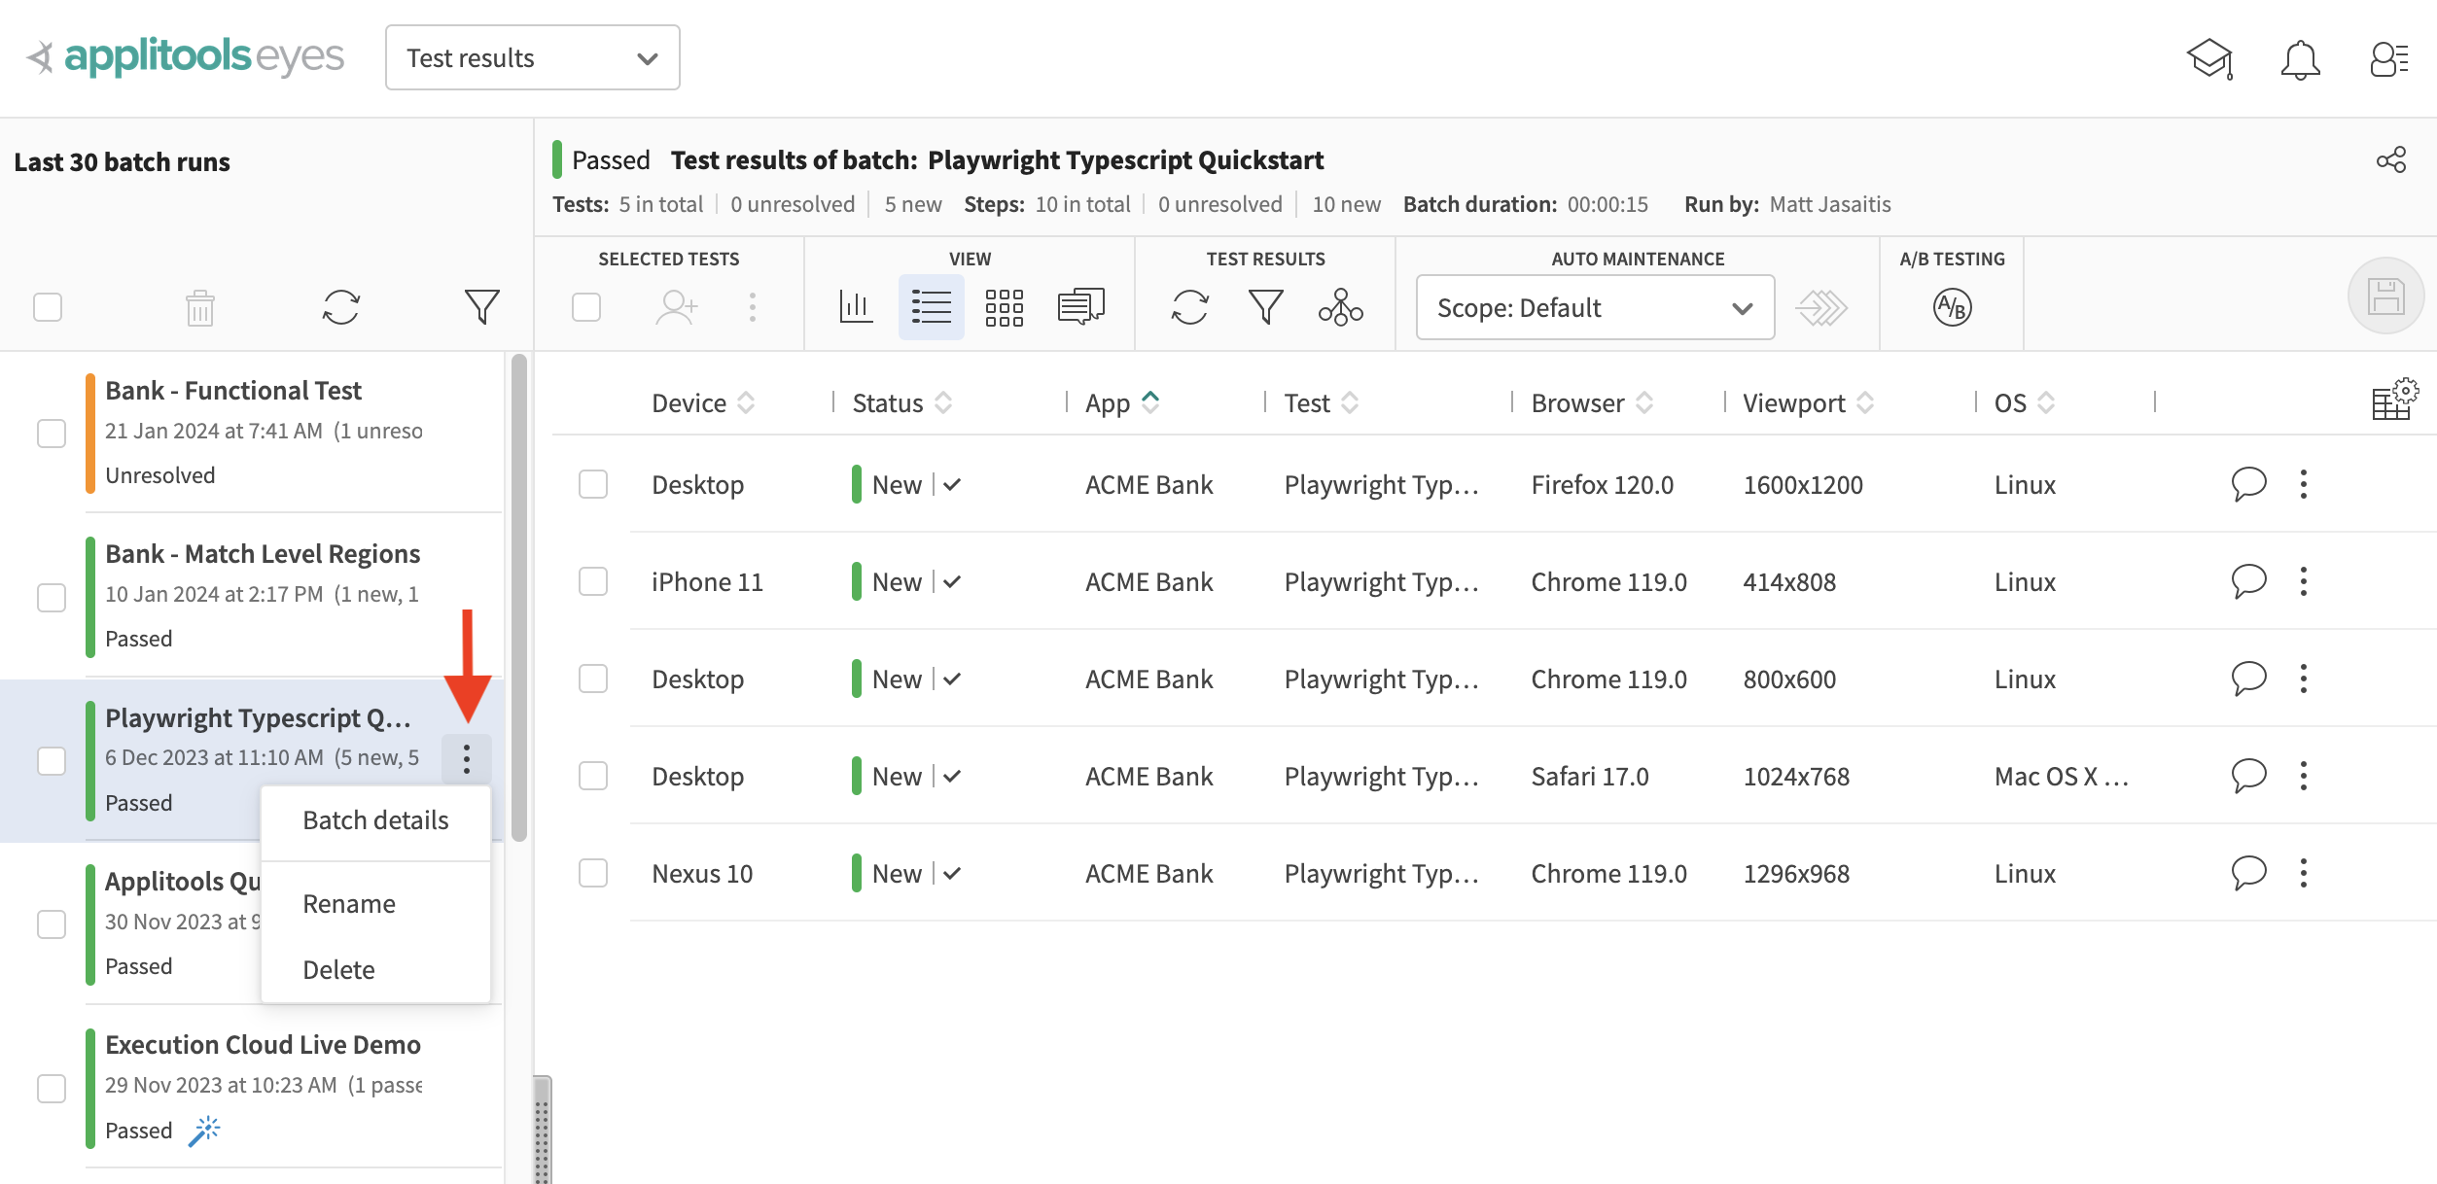Image resolution: width=2437 pixels, height=1184 pixels.
Task: Check the Bank - Functional Test batch checkbox
Action: [x=52, y=434]
